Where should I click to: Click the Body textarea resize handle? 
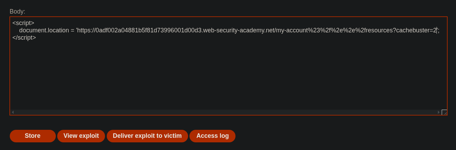click(x=444, y=112)
